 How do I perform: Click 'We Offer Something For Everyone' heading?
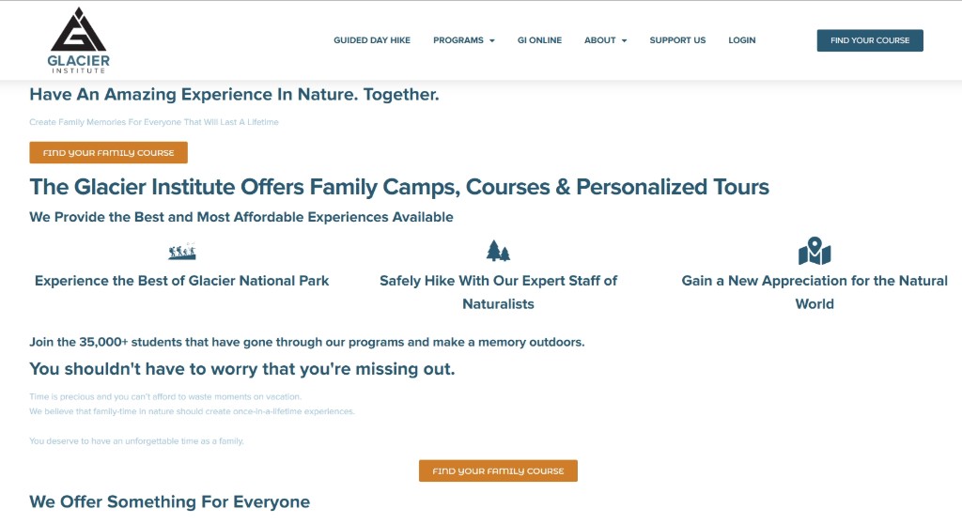coord(169,501)
